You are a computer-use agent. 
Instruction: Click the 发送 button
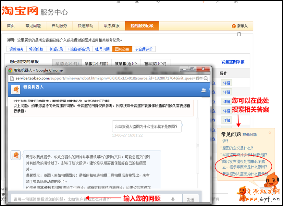(191, 200)
